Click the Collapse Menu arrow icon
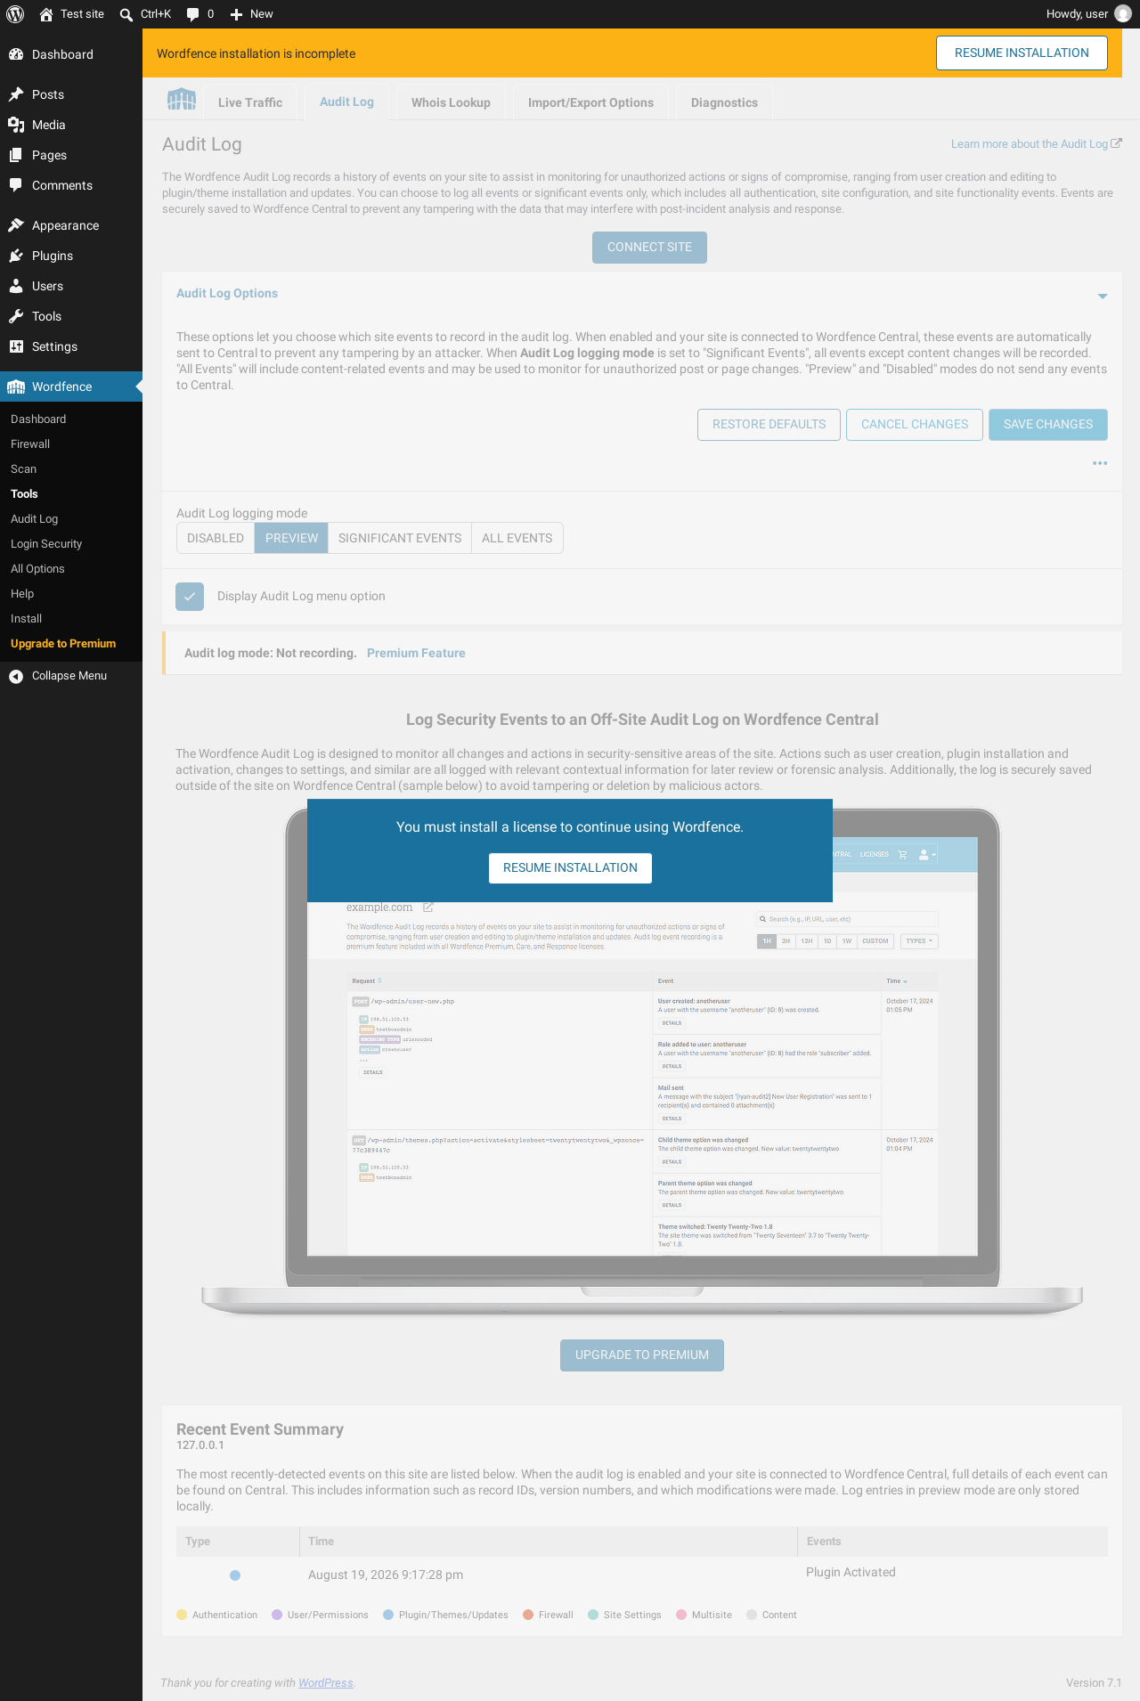Screen dimensions: 1140x1701 (x=16, y=677)
